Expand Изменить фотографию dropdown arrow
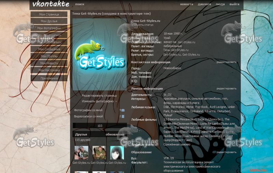 pos(116,101)
